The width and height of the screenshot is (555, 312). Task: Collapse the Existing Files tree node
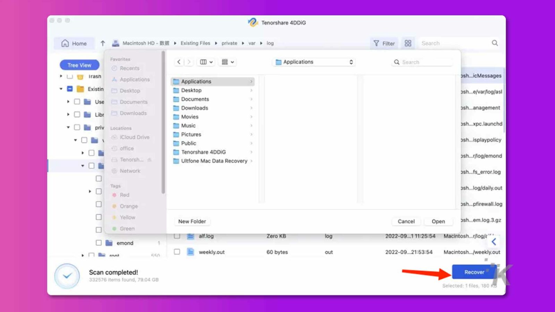point(61,89)
